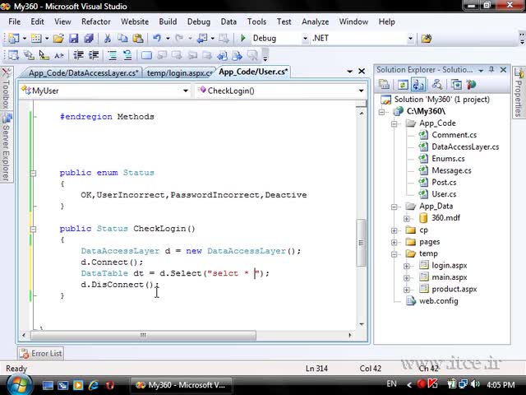Image resolution: width=526 pixels, height=395 pixels.
Task: Click the Add New Item toolbar icon
Action: point(36,39)
